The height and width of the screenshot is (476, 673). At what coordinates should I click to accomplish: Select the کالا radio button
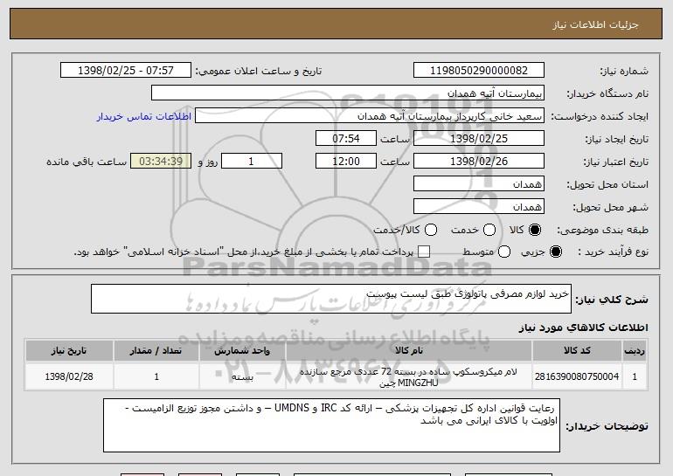point(535,230)
